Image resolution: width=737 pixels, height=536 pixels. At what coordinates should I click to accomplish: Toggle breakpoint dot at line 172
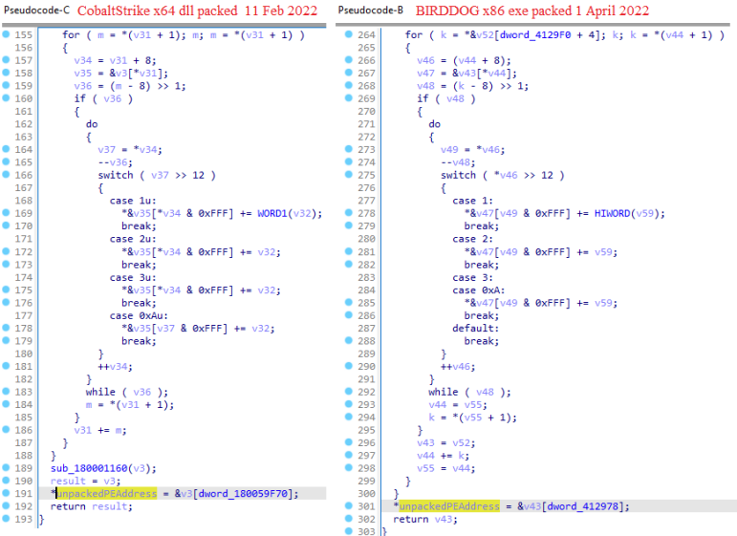6,251
